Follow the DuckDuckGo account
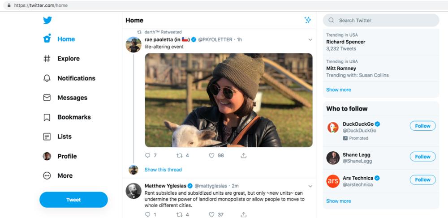448x218 pixels. tap(422, 126)
